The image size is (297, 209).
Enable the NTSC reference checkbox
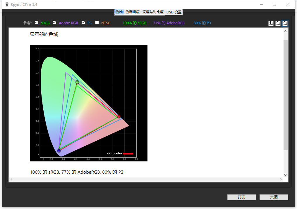pos(97,22)
